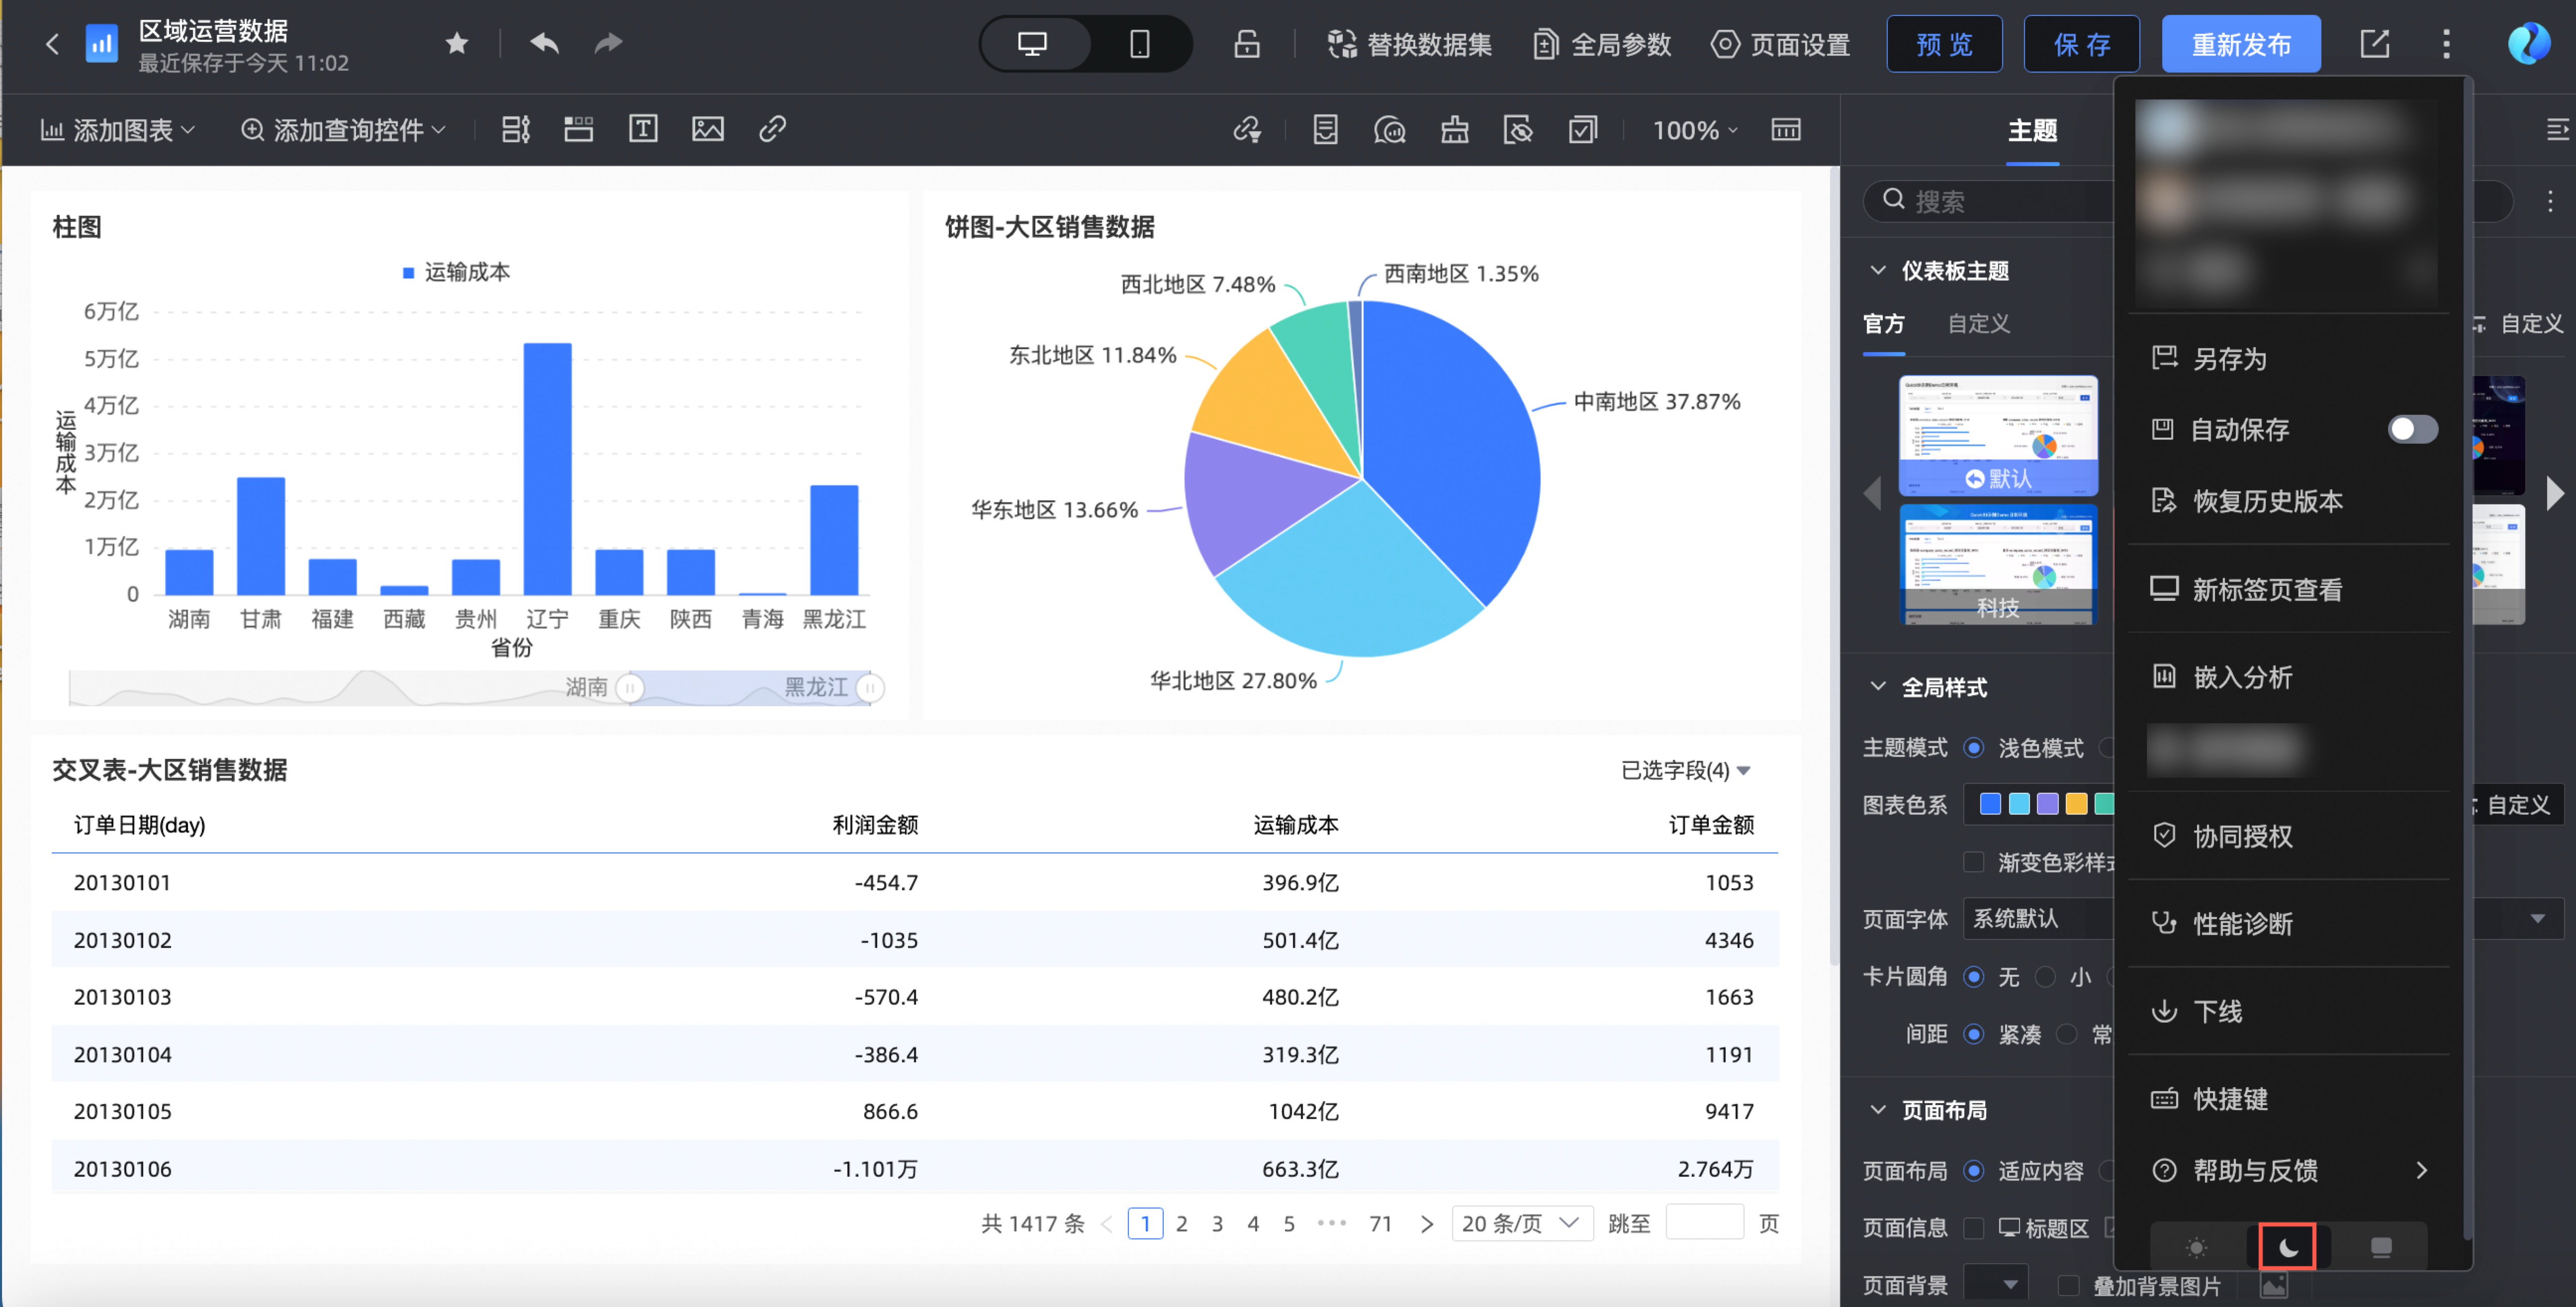Undo the last edit
This screenshot has width=2576, height=1307.
[x=544, y=43]
